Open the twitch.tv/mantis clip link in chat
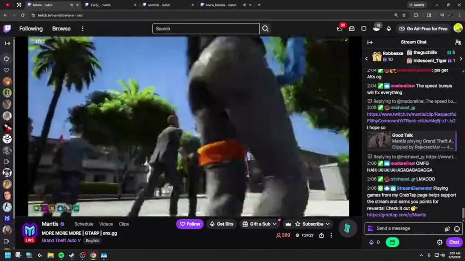 point(412,117)
